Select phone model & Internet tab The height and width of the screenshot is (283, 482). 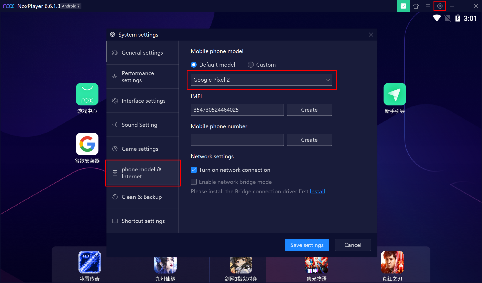[x=142, y=173]
